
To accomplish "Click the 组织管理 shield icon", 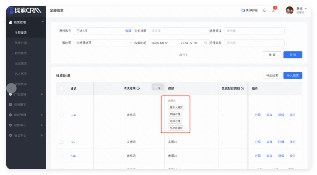I will 10,115.
